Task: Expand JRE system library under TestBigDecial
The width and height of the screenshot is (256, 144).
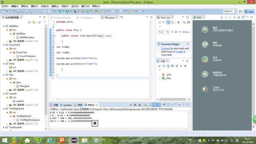Action: (7, 124)
